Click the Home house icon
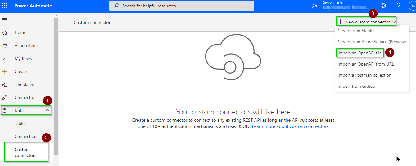 [5, 32]
